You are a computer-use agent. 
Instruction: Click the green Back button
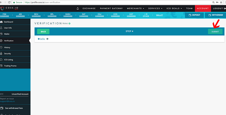tap(43, 32)
